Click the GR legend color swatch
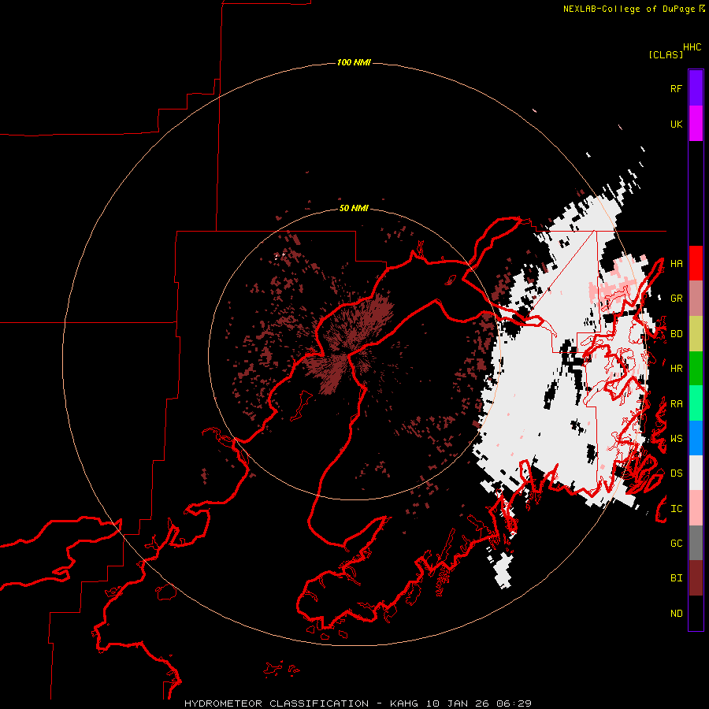This screenshot has height=709, width=709. (x=696, y=298)
